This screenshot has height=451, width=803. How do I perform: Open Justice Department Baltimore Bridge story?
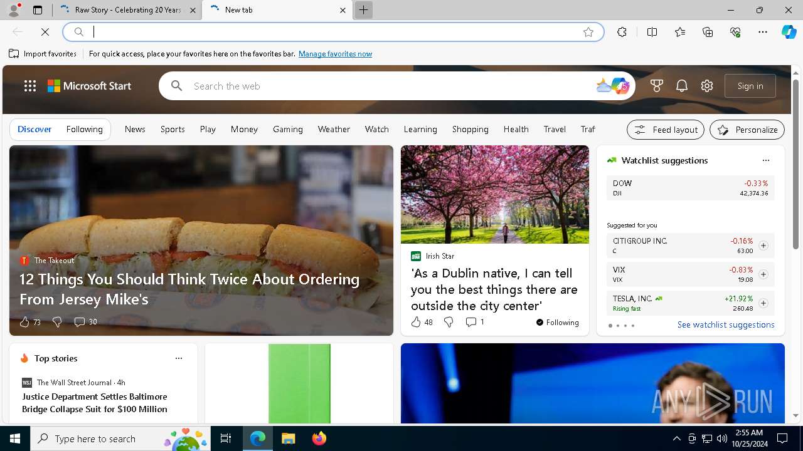coord(95,403)
